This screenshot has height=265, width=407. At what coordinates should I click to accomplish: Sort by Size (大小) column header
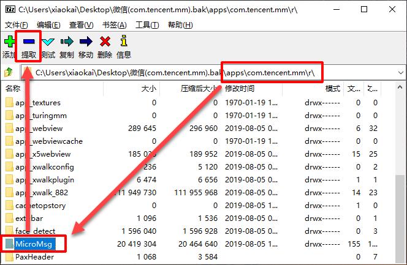[132, 89]
